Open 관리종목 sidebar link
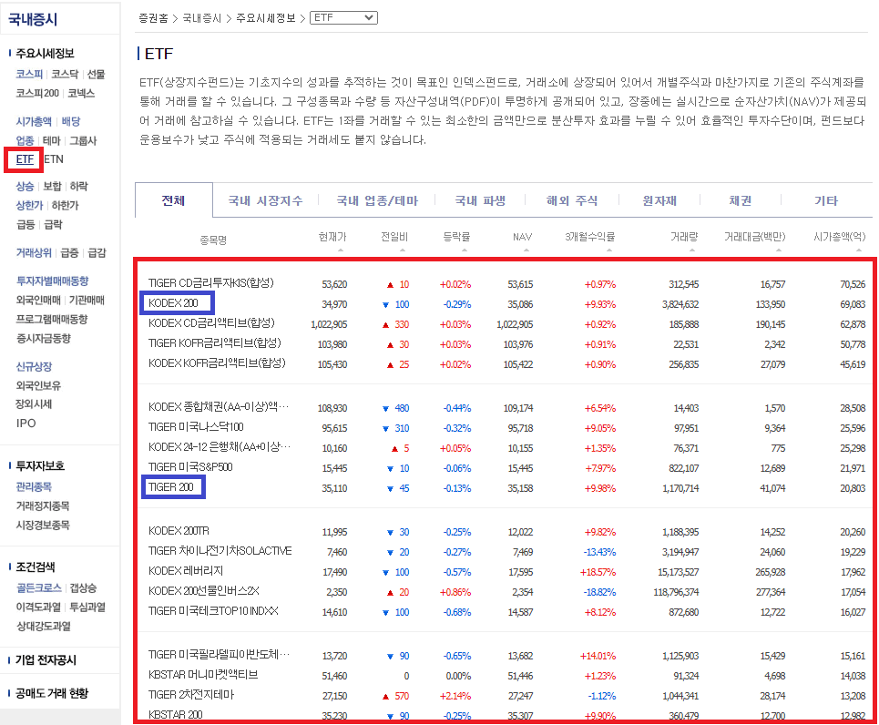This screenshot has width=879, height=725. (34, 486)
